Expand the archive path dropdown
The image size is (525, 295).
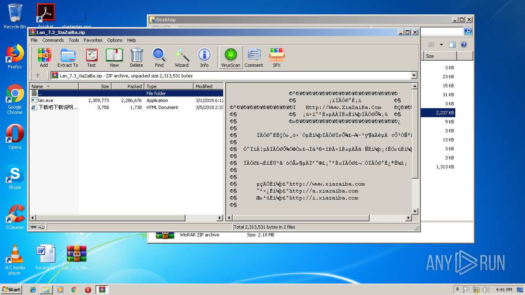pos(414,75)
